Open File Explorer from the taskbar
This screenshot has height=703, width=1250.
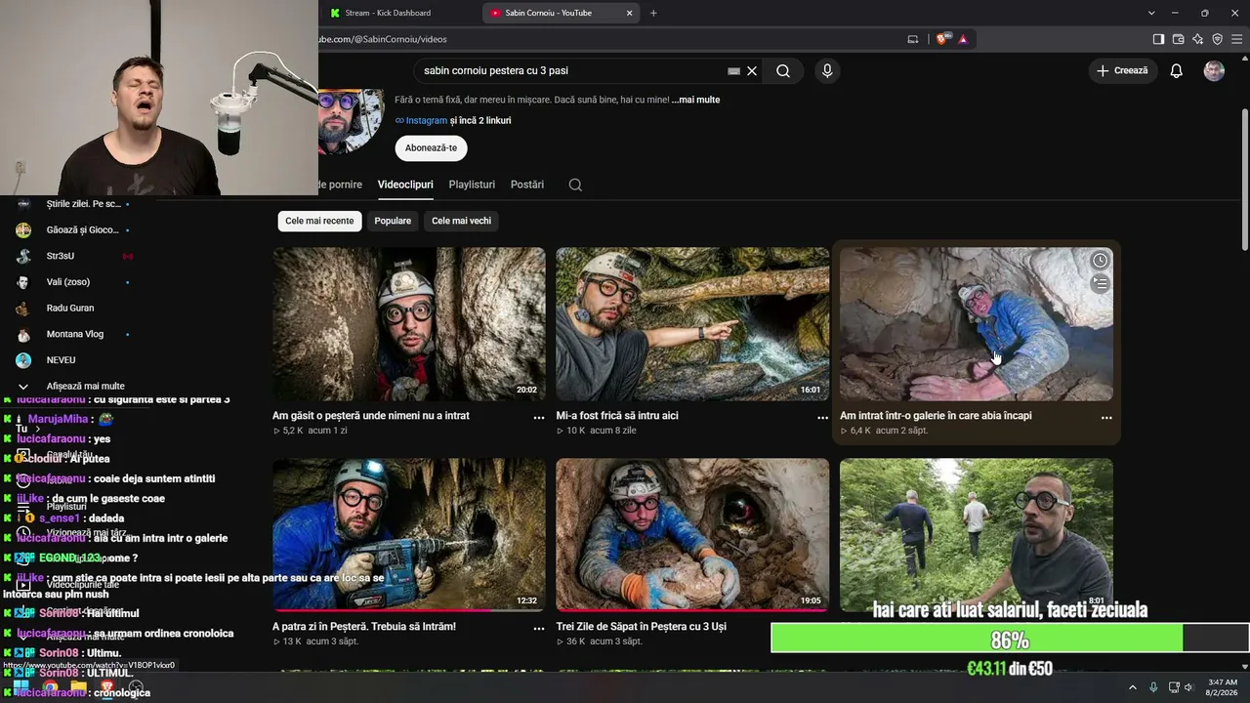(78, 687)
